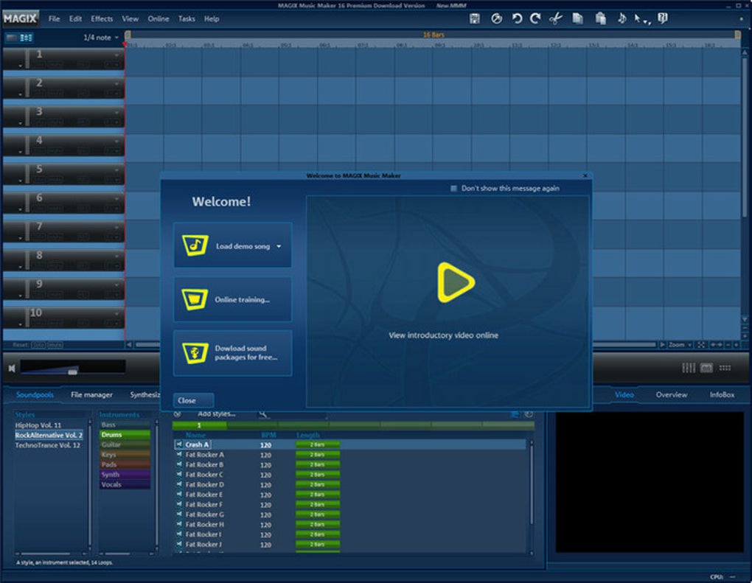
Task: Click the Paste clipboard icon
Action: 600,18
